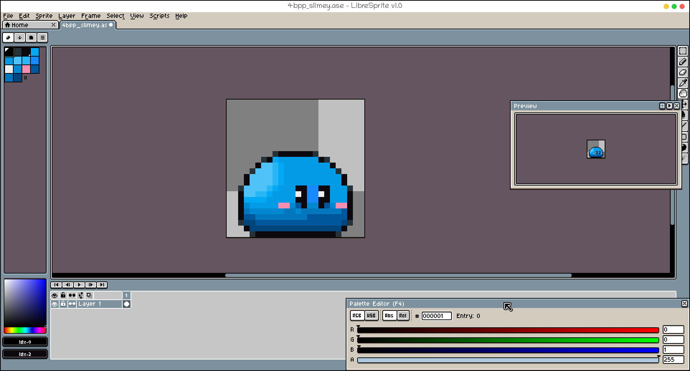Toggle onion skin in timeline header
Screen dimensions: 690x371
tap(89, 295)
